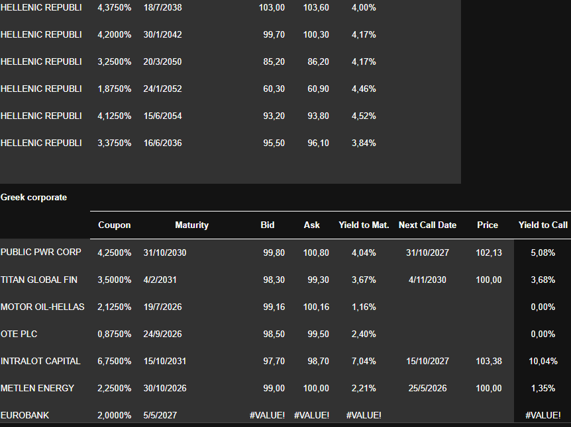571x427 pixels.
Task: Click the 6,7500% coupon cell
Action: pos(115,361)
